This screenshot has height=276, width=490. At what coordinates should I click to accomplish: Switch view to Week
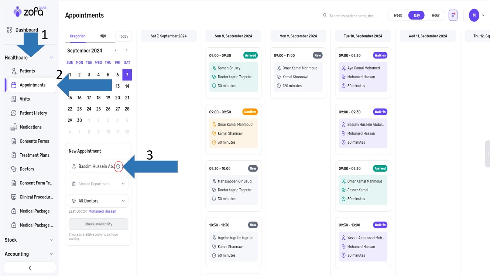coord(398,15)
